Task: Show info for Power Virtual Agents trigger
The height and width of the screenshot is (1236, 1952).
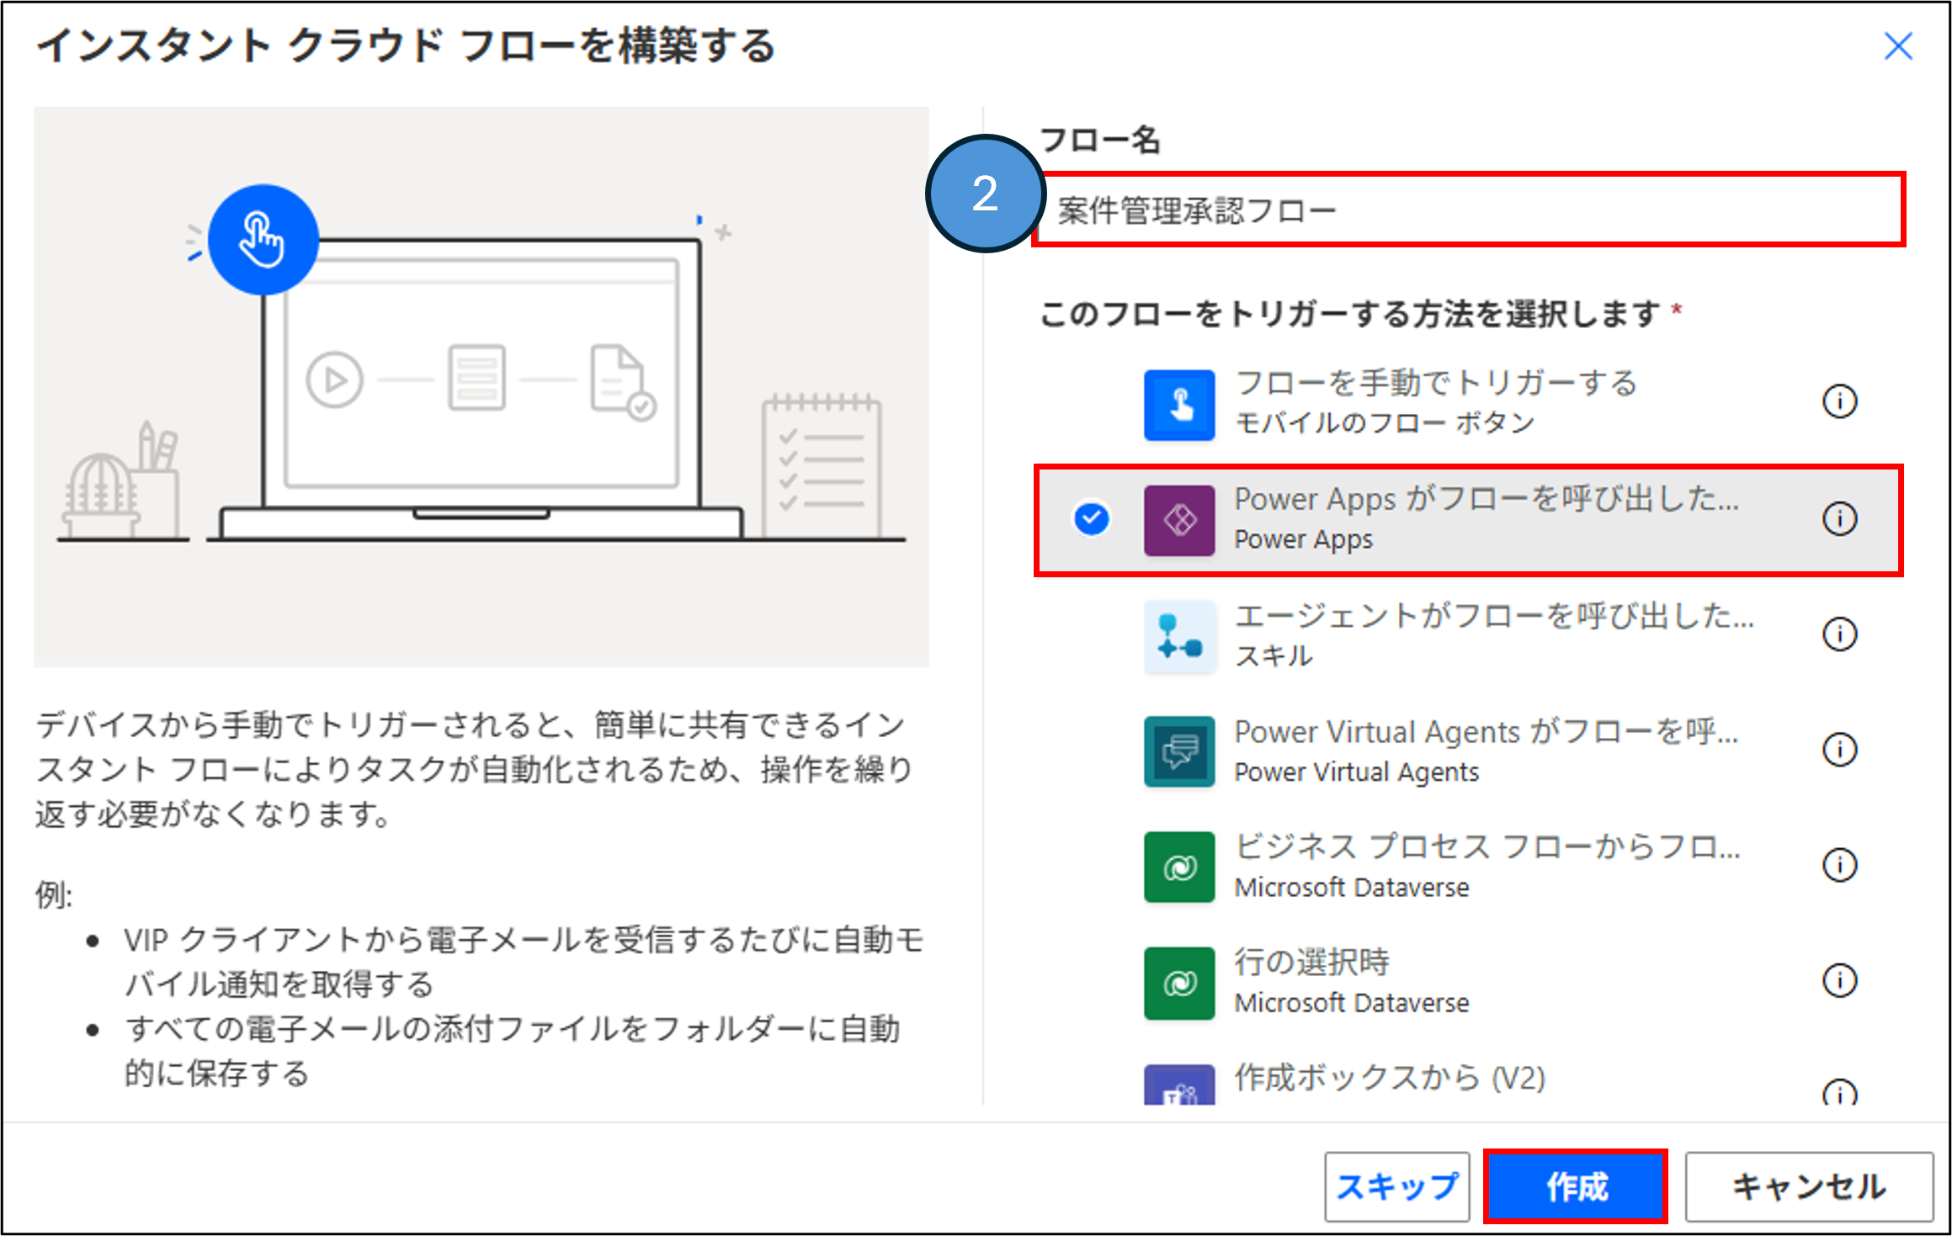Action: coord(1839,749)
